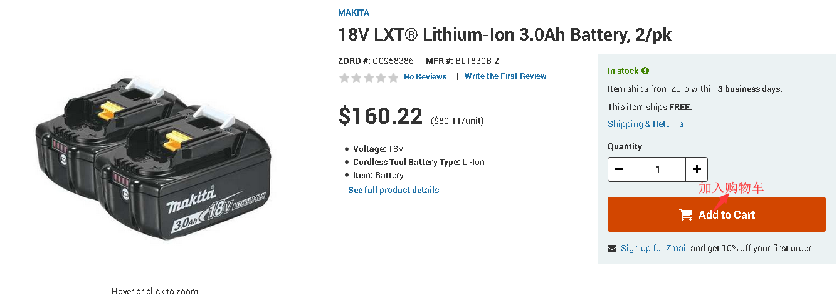This screenshot has width=839, height=295.
Task: Click the No Reviews link
Action: [425, 77]
